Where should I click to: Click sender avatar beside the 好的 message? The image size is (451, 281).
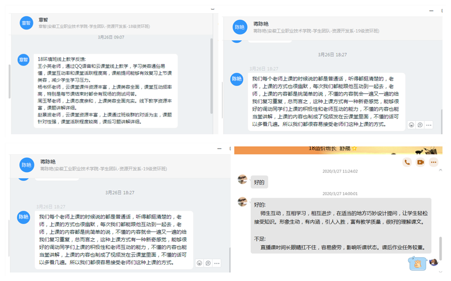tap(242, 179)
